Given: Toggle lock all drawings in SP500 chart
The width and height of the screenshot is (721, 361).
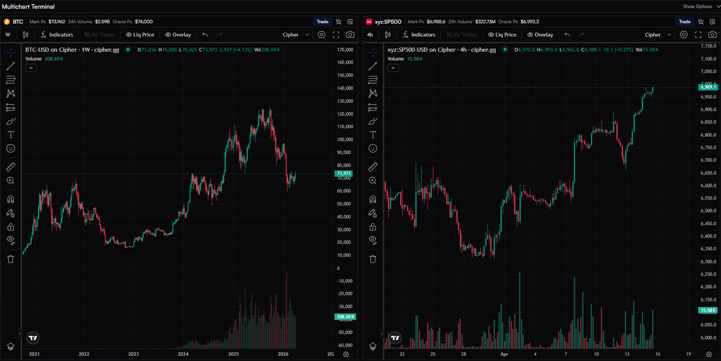Looking at the screenshot, I should point(372,227).
